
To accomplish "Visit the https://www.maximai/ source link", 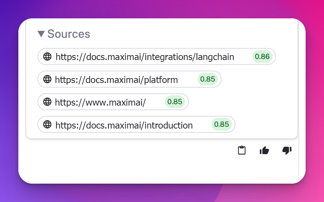I will click(x=101, y=102).
